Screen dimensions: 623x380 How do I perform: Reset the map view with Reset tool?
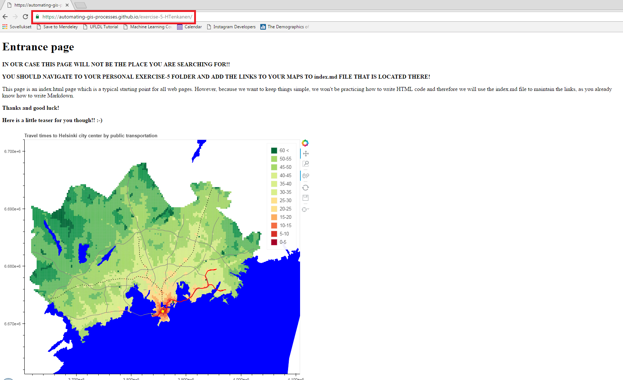(306, 188)
